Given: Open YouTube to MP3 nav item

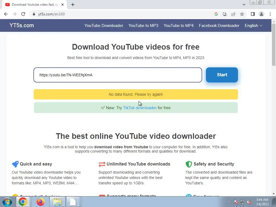Looking at the screenshot, I should point(143,26).
